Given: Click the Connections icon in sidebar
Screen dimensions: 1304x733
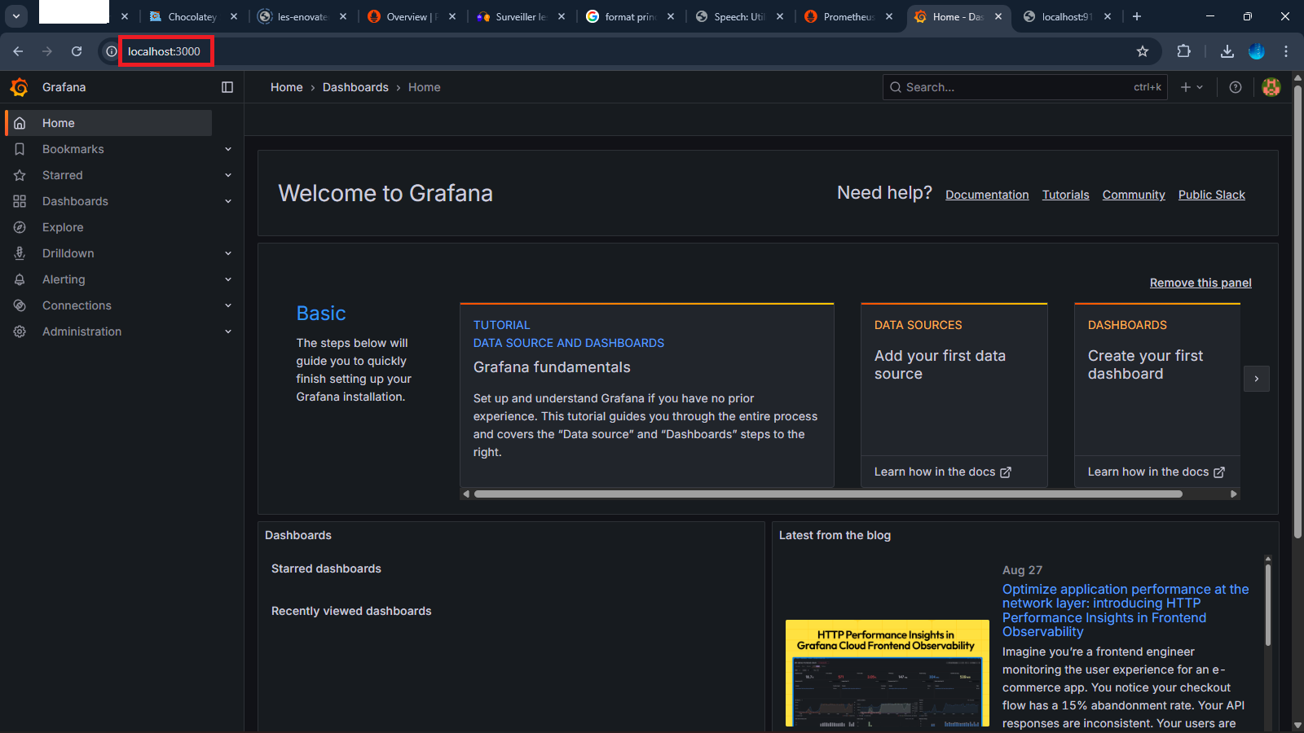Looking at the screenshot, I should [x=20, y=305].
